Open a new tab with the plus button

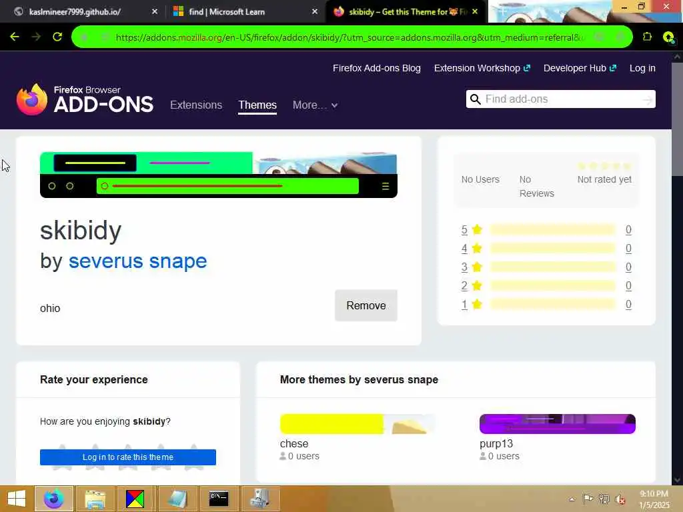tap(502, 12)
